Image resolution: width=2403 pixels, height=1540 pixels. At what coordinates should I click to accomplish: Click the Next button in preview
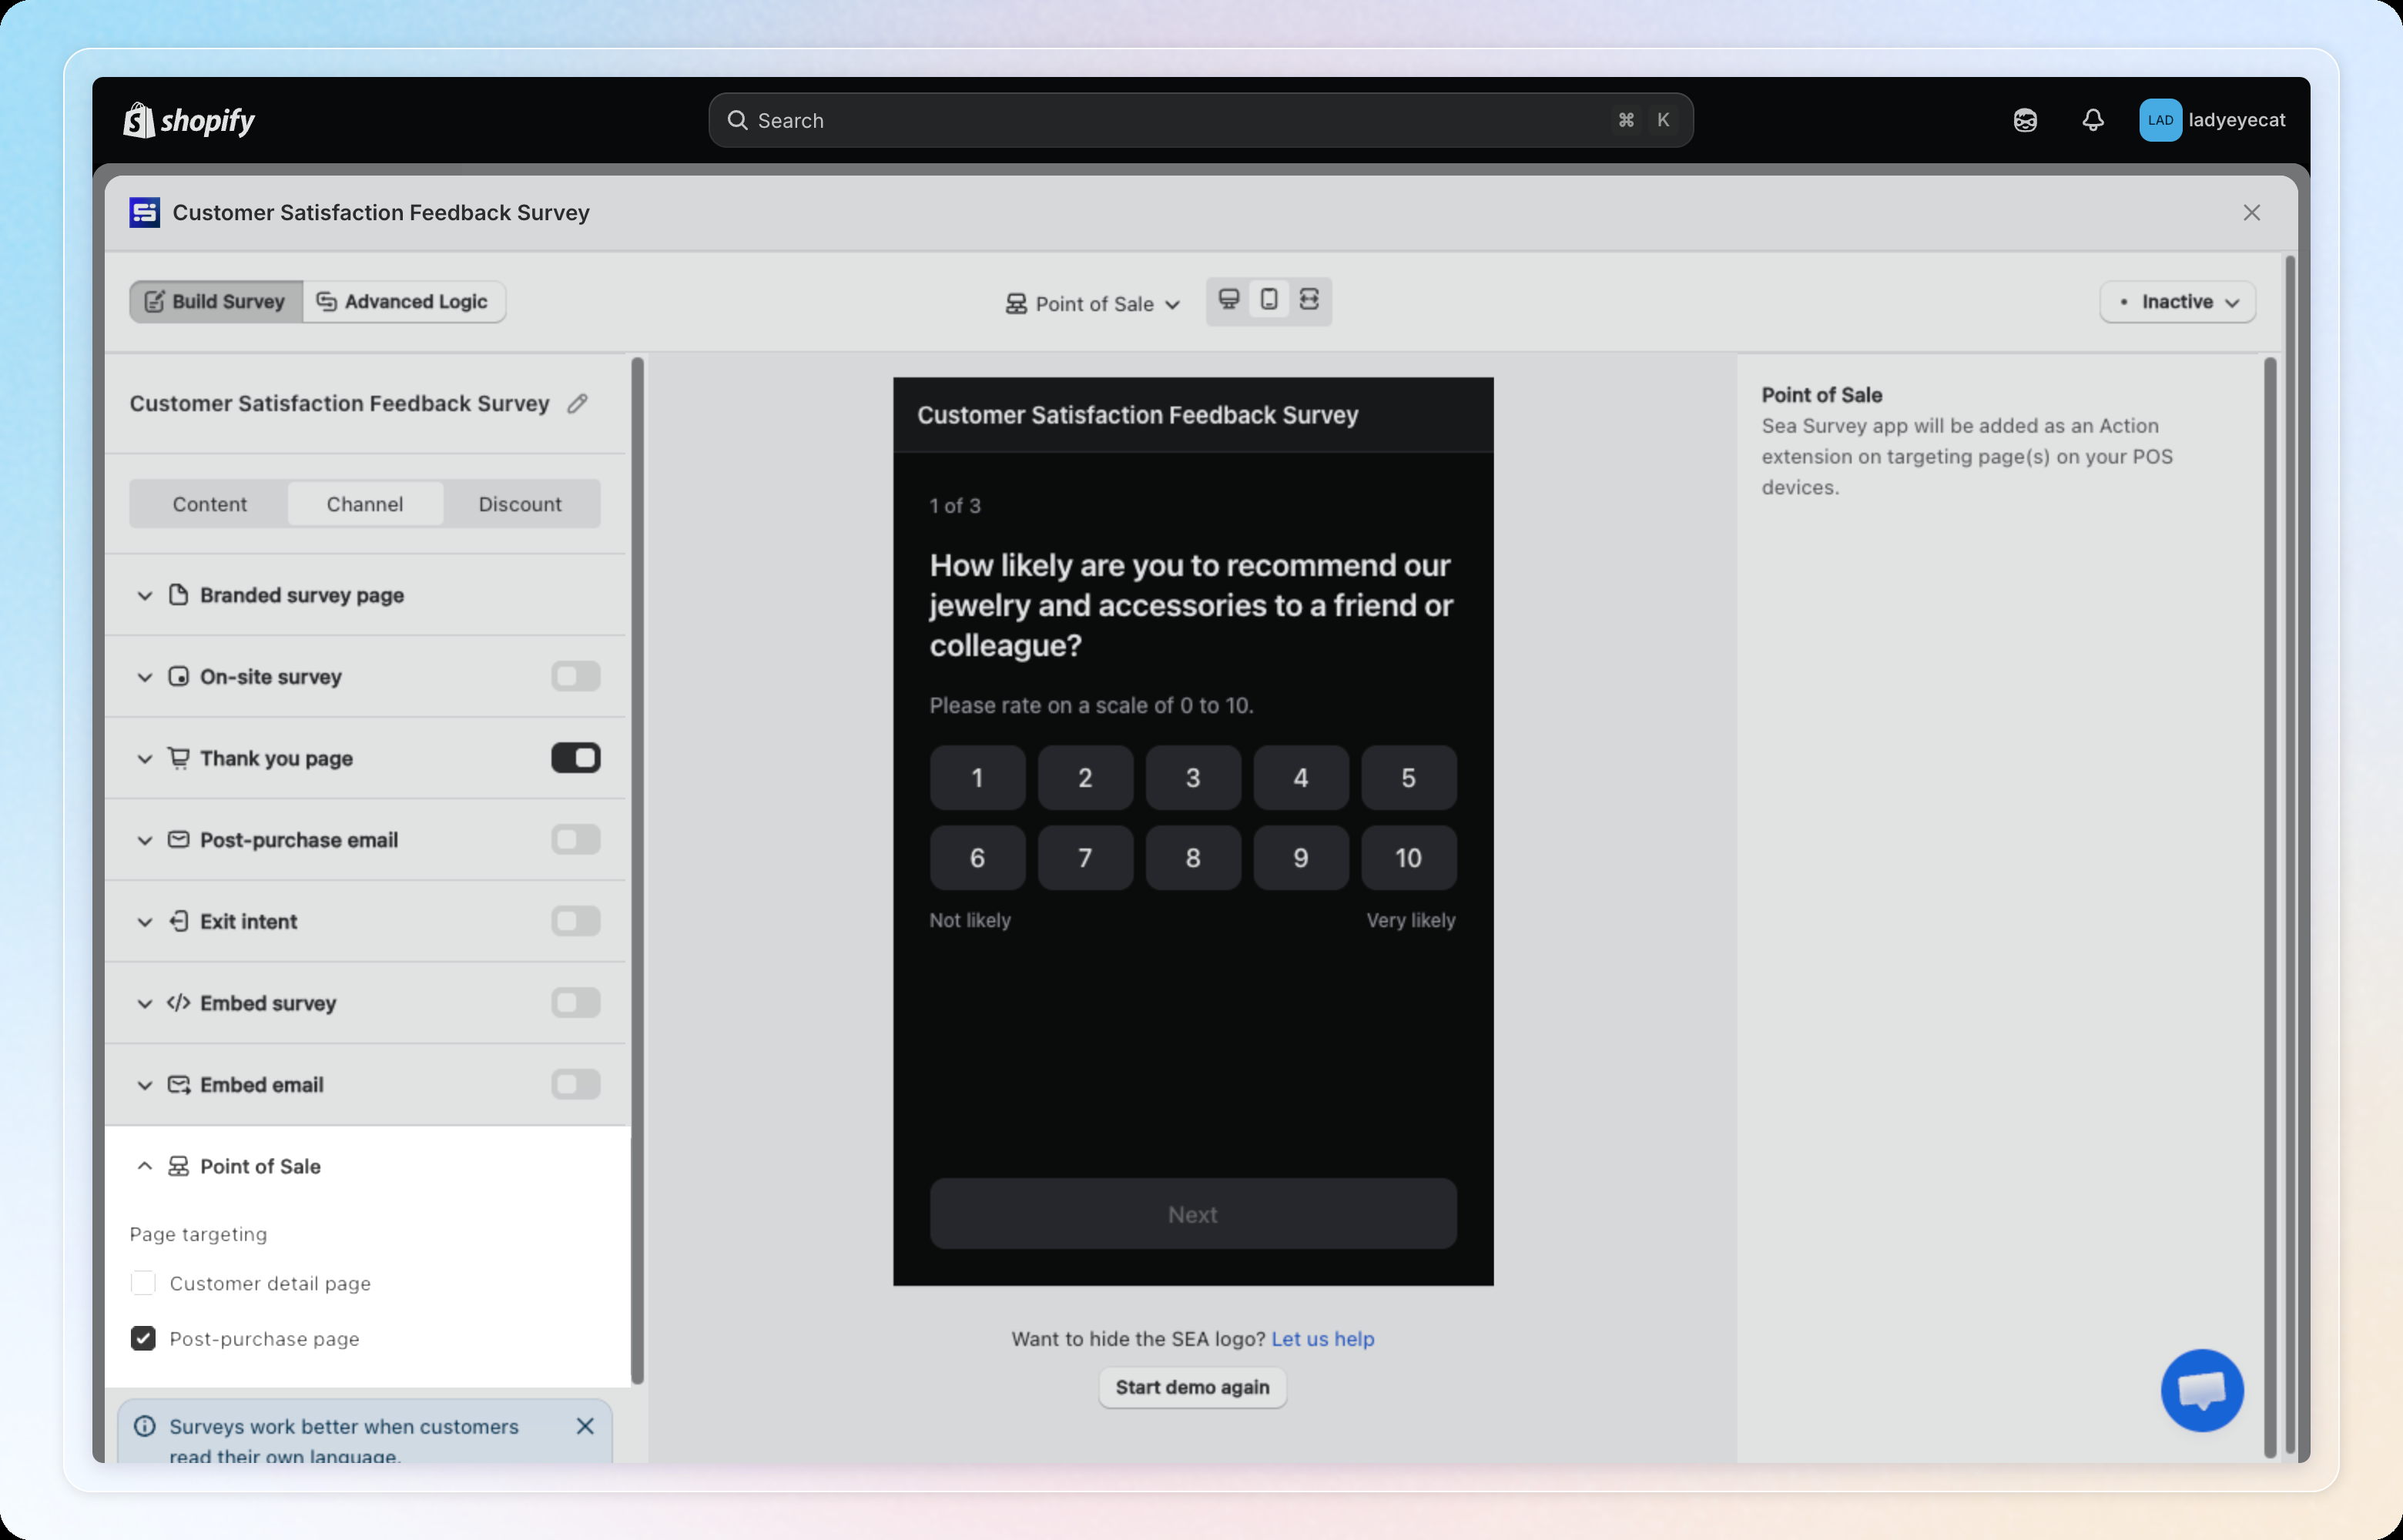click(1193, 1214)
